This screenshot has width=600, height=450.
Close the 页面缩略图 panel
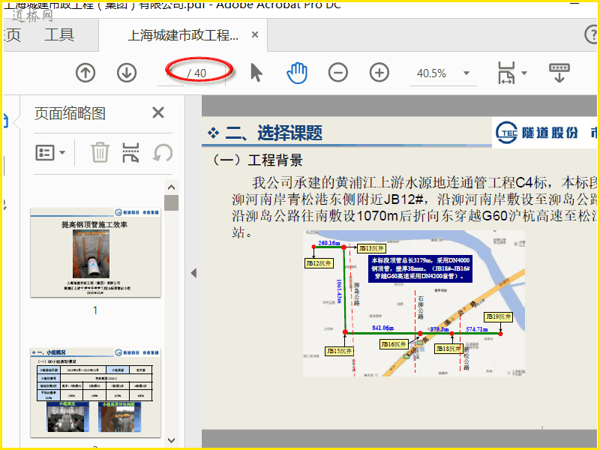pyautogui.click(x=158, y=113)
